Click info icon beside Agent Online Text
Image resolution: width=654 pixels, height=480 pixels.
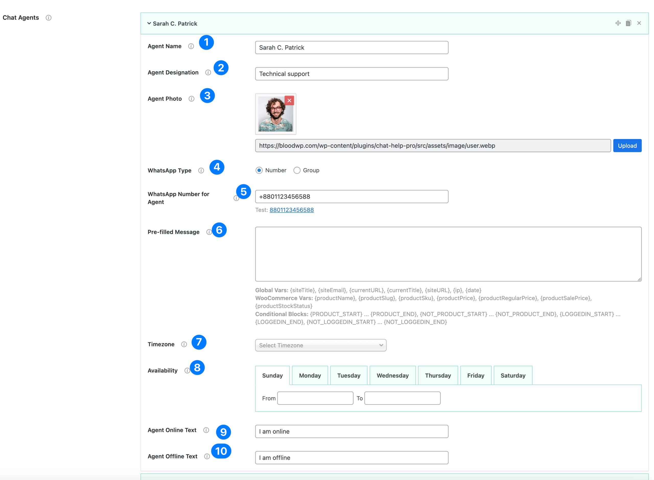(206, 430)
